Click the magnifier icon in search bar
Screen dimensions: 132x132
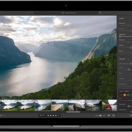click(x=63, y=13)
